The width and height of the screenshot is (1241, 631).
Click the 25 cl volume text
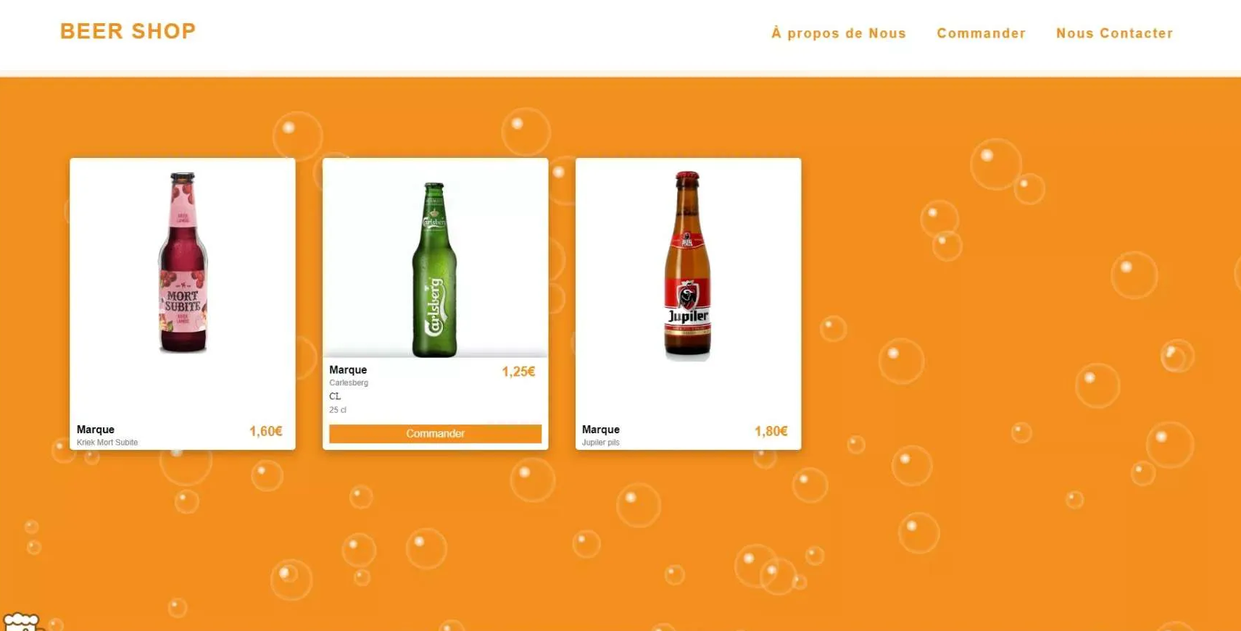pos(338,410)
